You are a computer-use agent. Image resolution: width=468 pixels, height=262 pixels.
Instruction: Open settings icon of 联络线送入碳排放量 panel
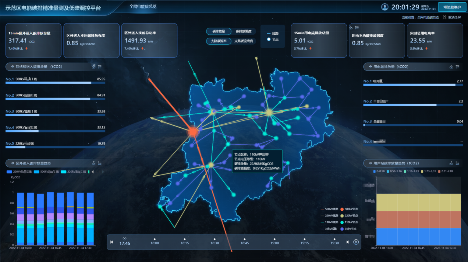click(100, 67)
